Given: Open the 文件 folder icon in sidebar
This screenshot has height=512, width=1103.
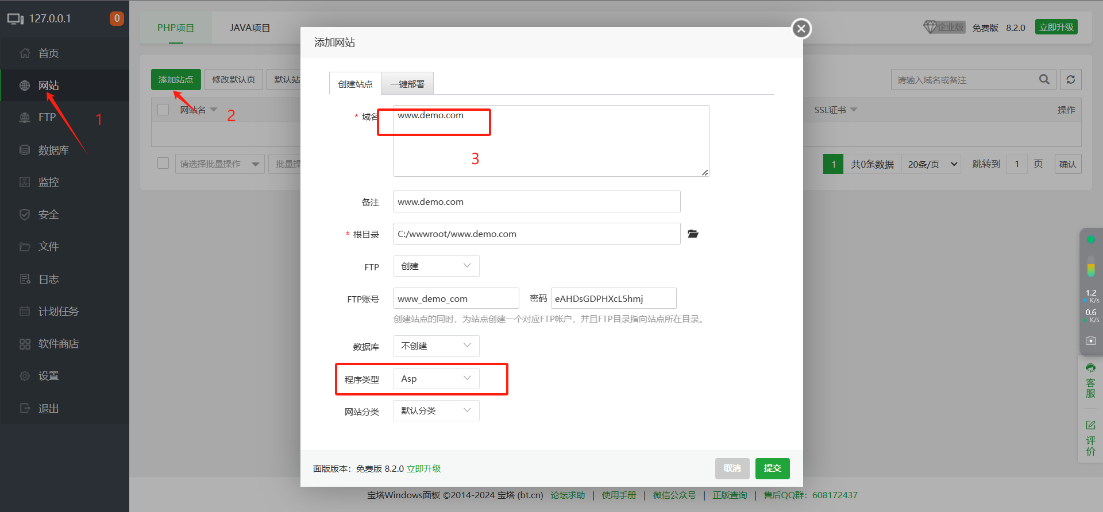Looking at the screenshot, I should [25, 247].
